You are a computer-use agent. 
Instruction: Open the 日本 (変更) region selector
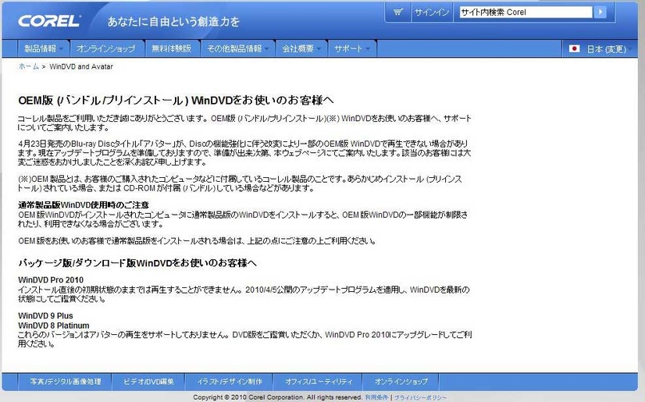(607, 49)
